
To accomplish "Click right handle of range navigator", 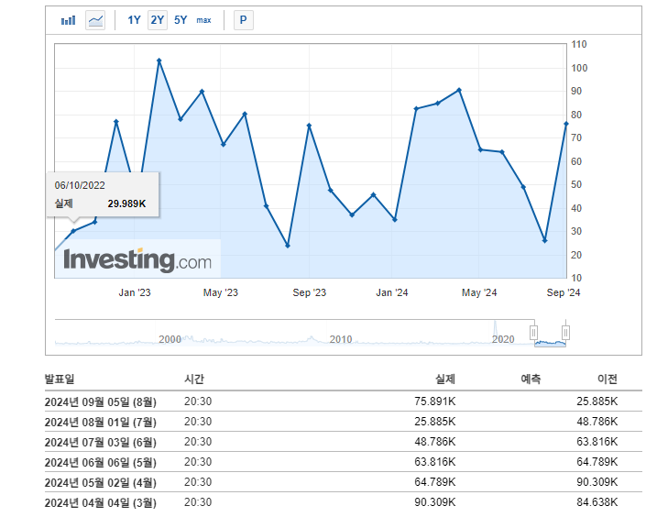I will pos(566,332).
